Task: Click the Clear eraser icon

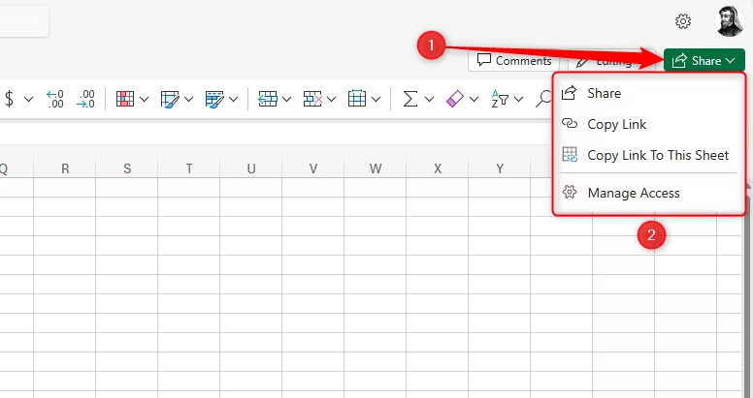Action: [454, 100]
